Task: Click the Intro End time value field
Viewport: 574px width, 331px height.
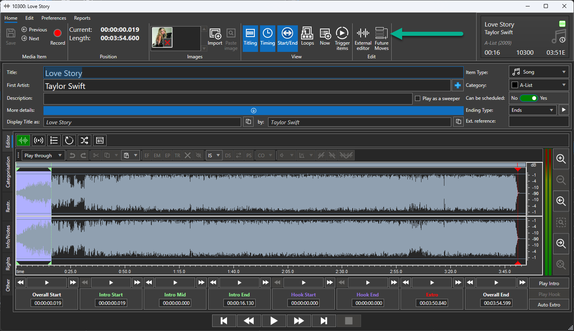Action: pos(240,303)
